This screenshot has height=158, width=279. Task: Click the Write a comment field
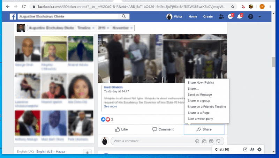(153, 141)
